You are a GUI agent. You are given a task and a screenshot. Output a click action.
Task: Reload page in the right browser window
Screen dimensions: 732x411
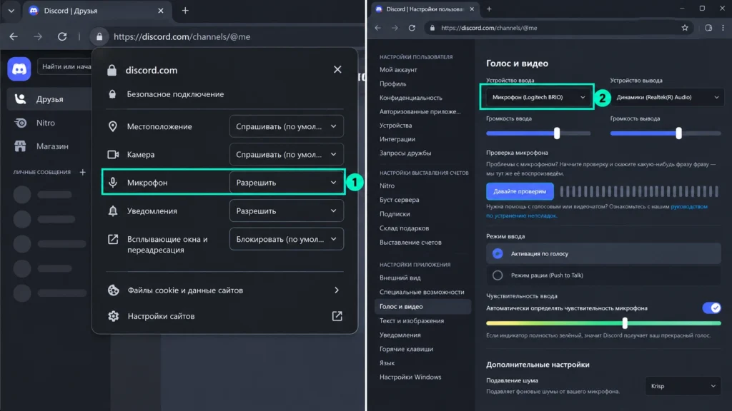[412, 28]
